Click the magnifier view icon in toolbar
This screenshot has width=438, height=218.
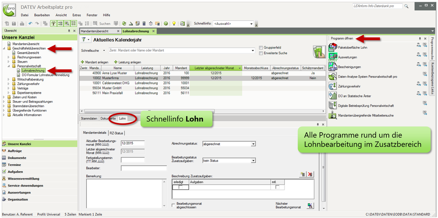coord(67,24)
